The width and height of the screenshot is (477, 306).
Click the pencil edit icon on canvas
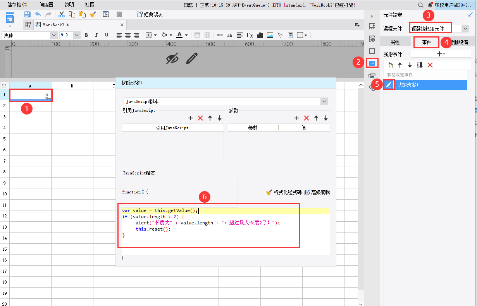pos(192,58)
